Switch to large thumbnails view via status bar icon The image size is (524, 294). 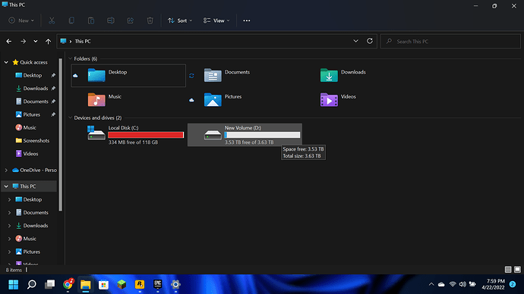(517, 269)
